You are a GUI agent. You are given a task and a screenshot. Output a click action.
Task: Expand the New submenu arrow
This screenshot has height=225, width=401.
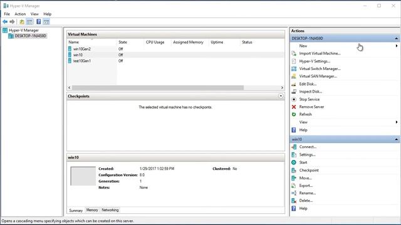397,46
